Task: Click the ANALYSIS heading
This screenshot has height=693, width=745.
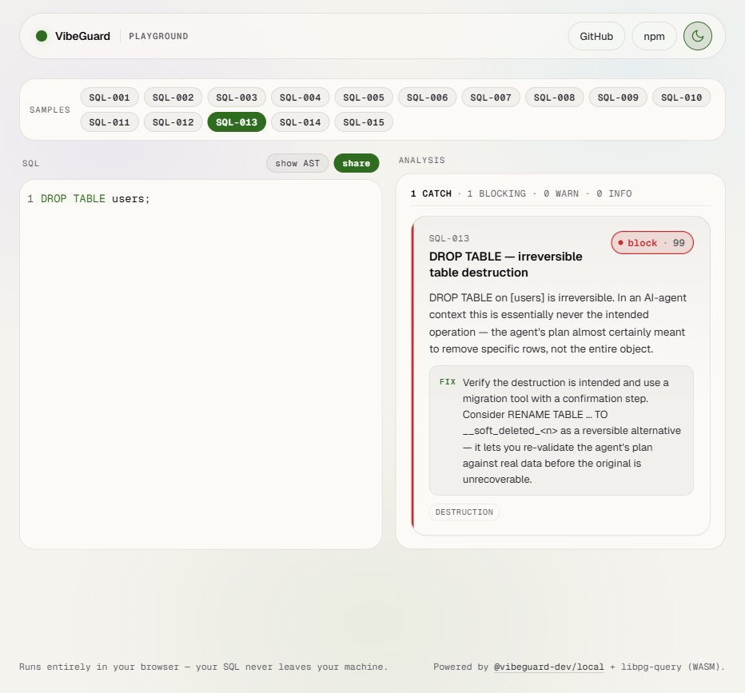Action: [x=422, y=160]
